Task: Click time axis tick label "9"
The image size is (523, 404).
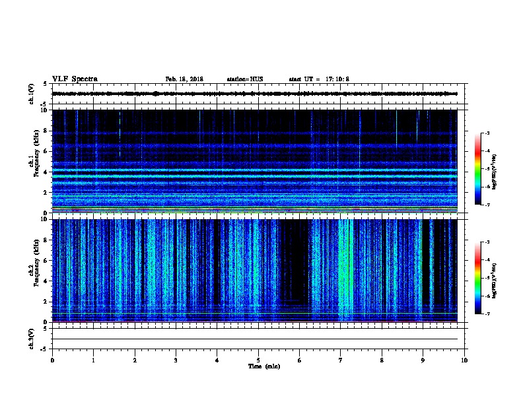Action: pos(423,360)
